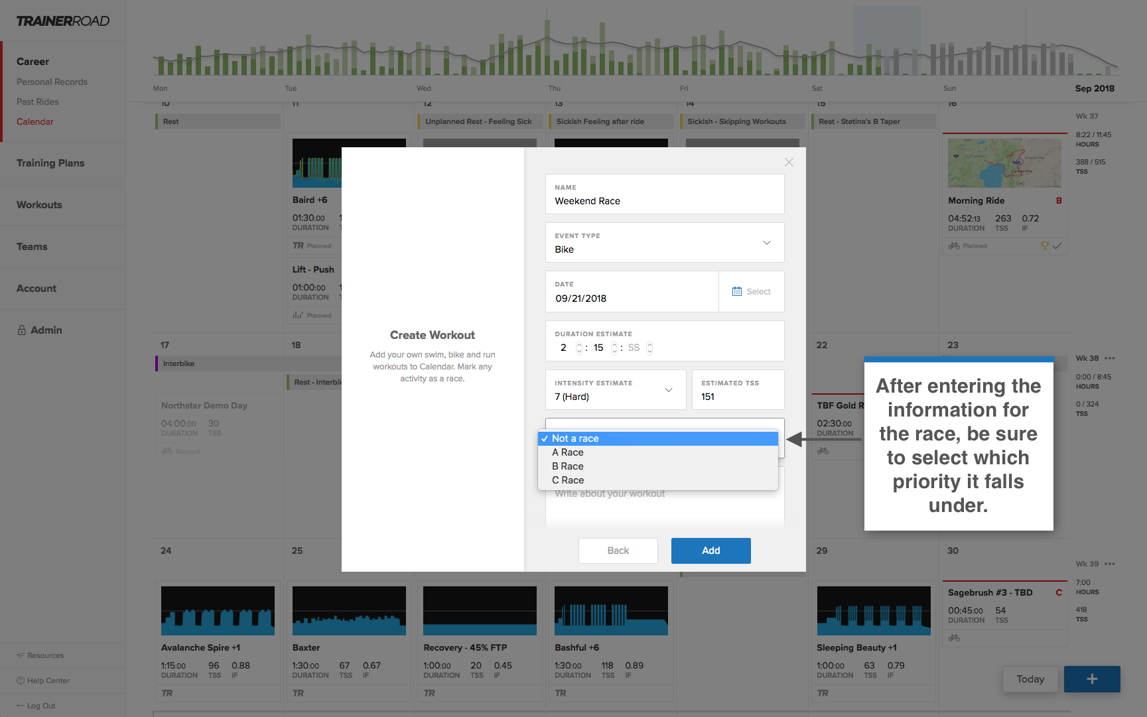Screen dimensions: 1147x717
Task: Click the Add button
Action: point(711,551)
